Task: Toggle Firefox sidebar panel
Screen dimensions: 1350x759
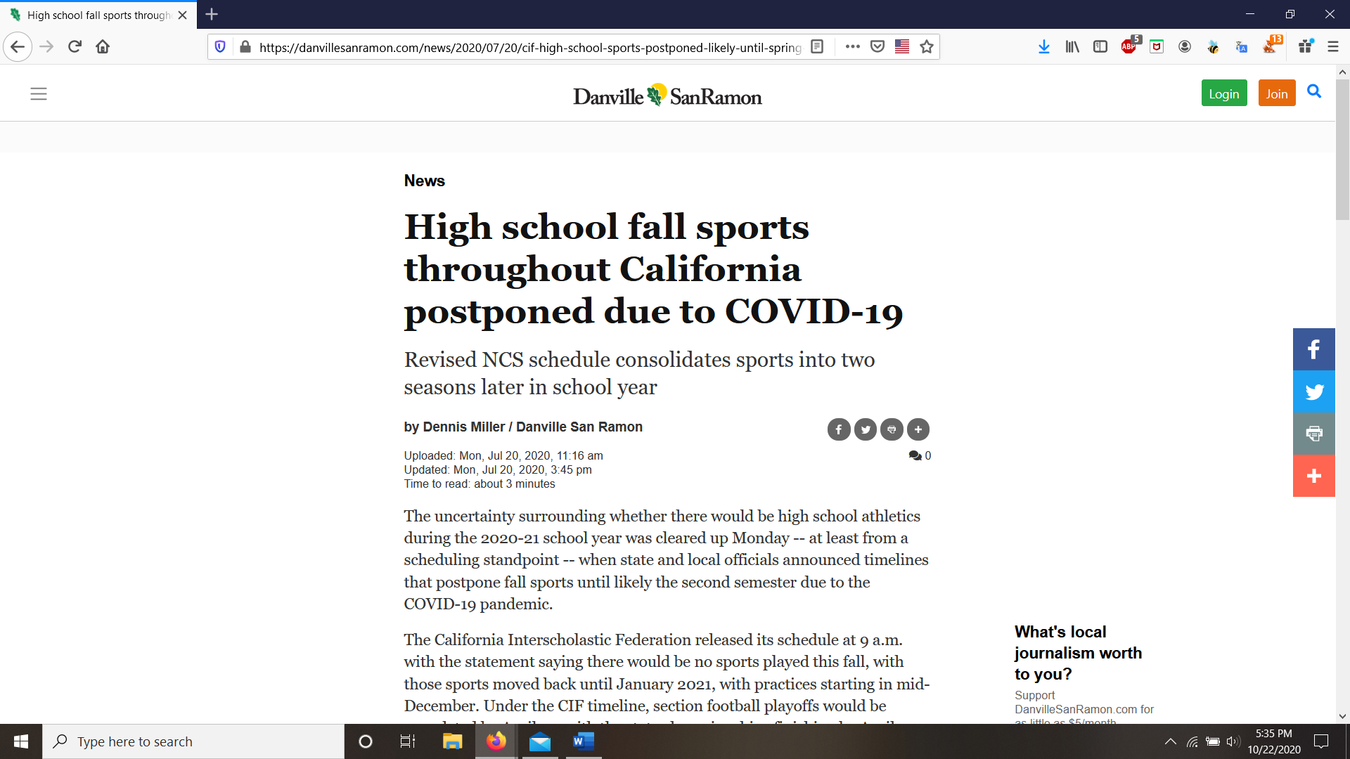Action: (x=1100, y=46)
